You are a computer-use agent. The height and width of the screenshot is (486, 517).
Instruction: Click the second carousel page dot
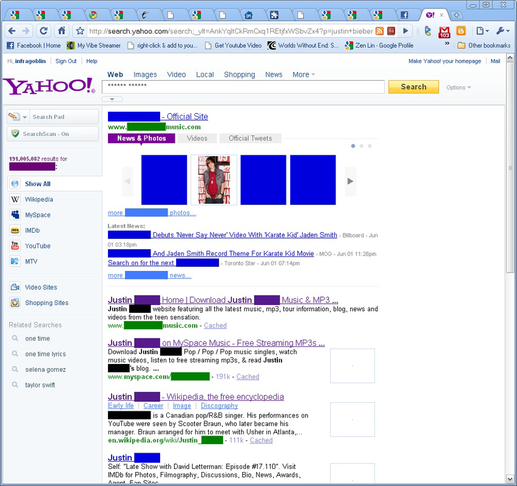pos(362,146)
